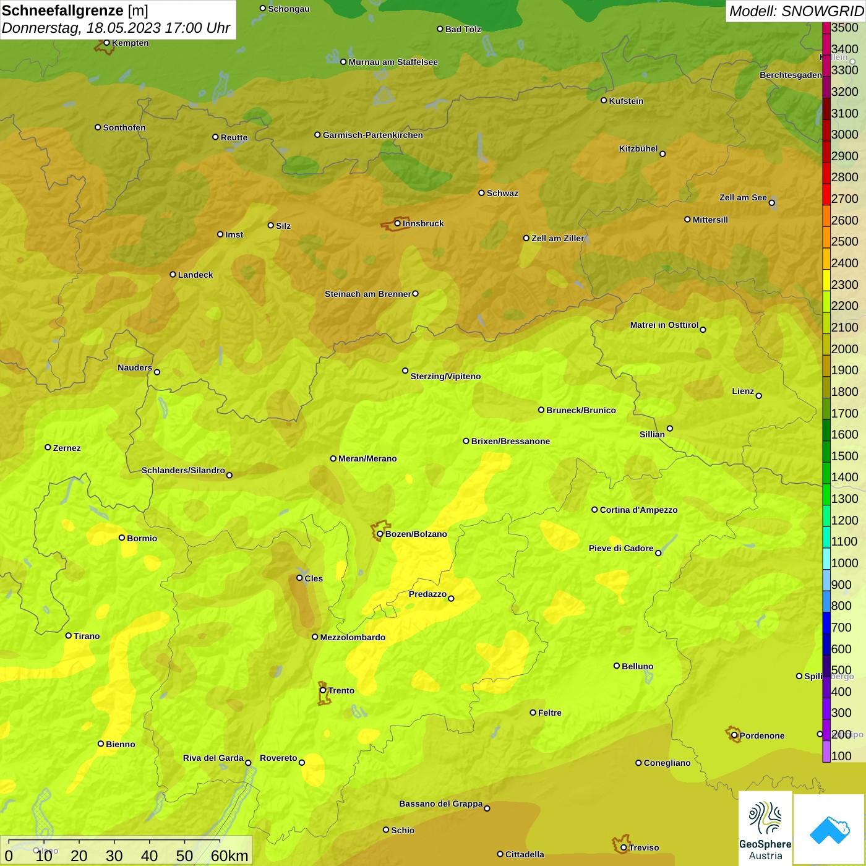866x866 pixels.
Task: Click the Bruneck/Brunico label
Action: [581, 410]
